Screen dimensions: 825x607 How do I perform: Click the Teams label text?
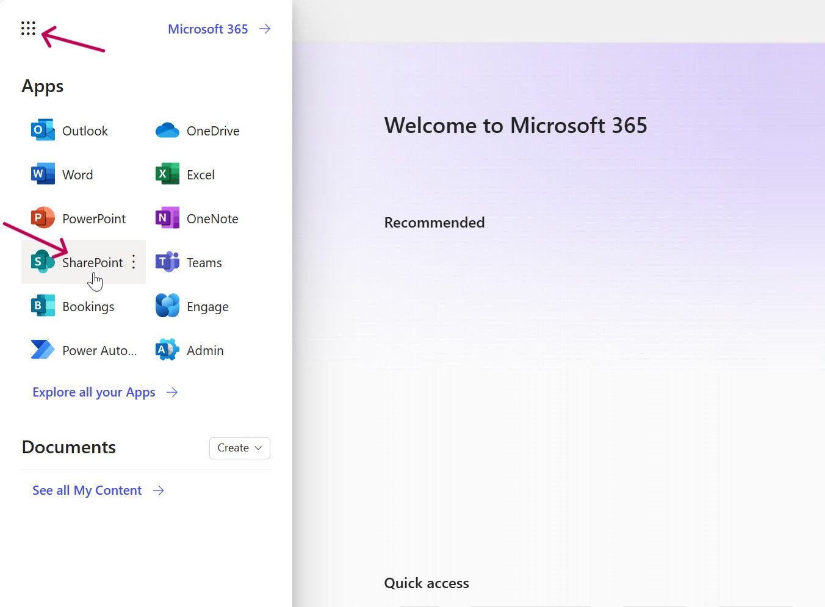tap(204, 262)
